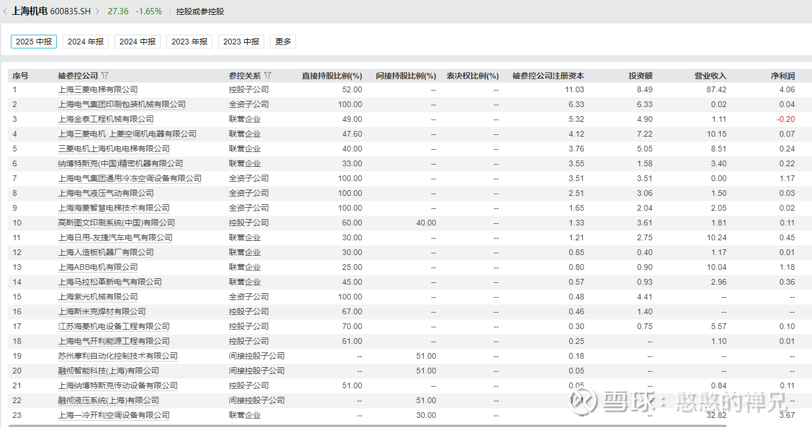This screenshot has width=812, height=427.
Task: Click the 净利润 column header
Action: click(x=782, y=76)
